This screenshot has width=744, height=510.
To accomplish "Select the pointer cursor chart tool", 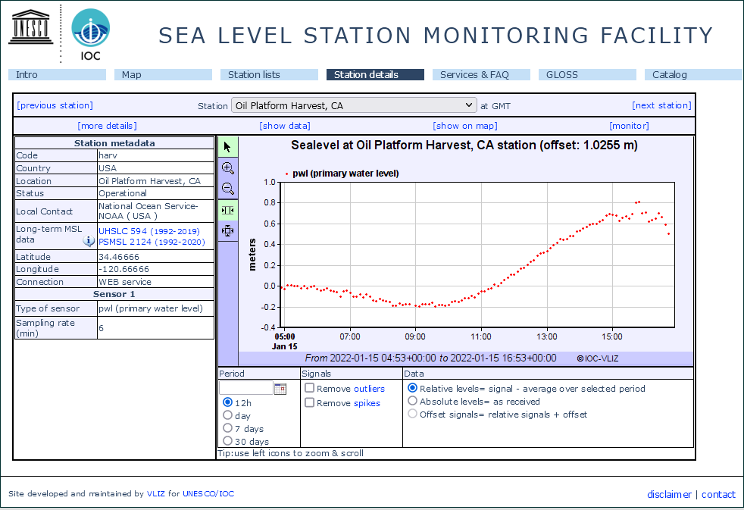I will click(x=228, y=147).
